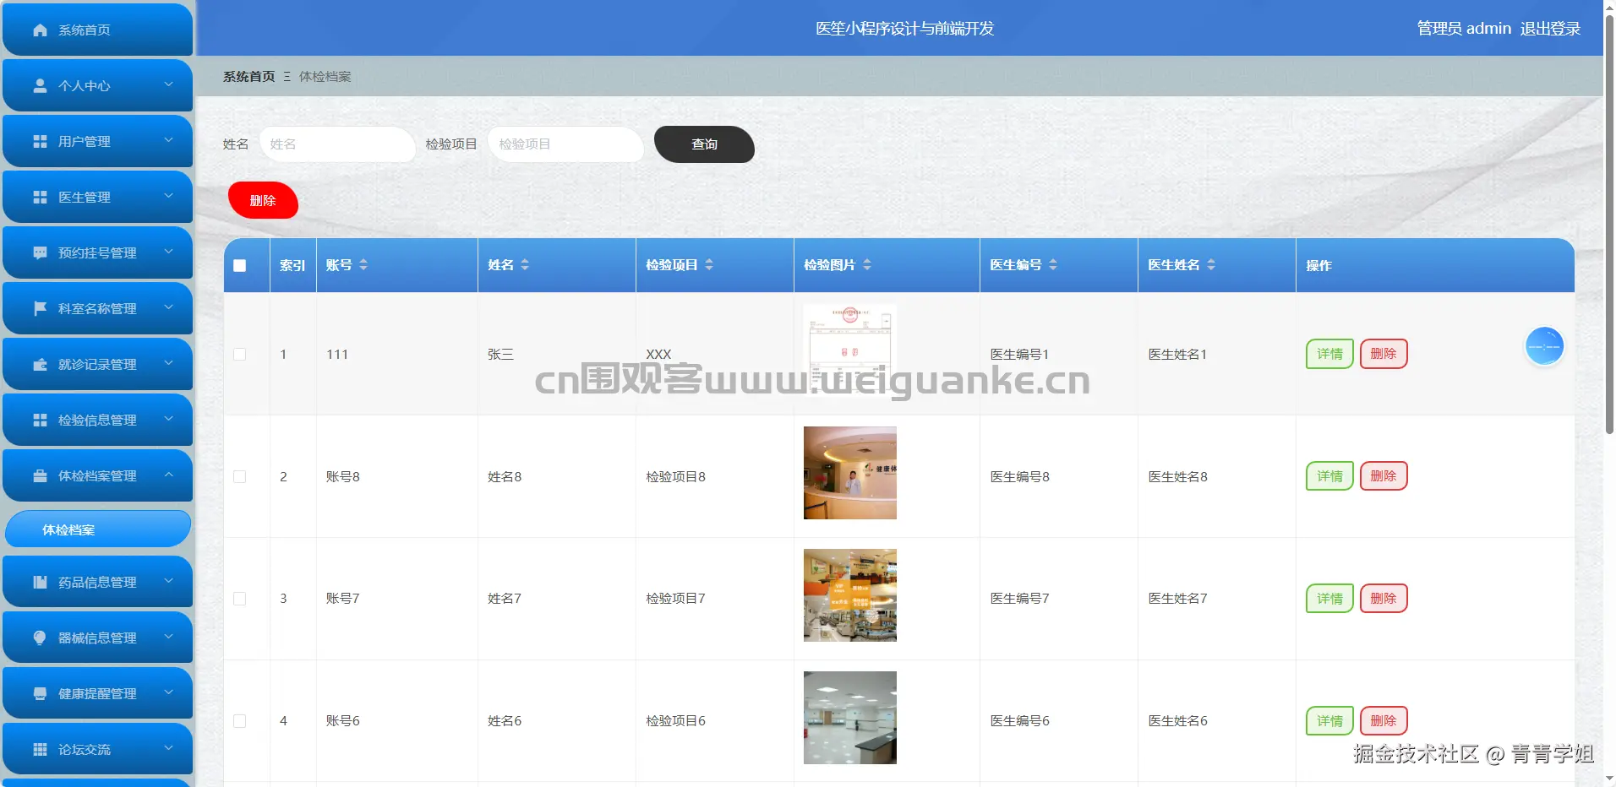View 详情 for the 张三 row
The width and height of the screenshot is (1616, 787).
click(x=1329, y=354)
